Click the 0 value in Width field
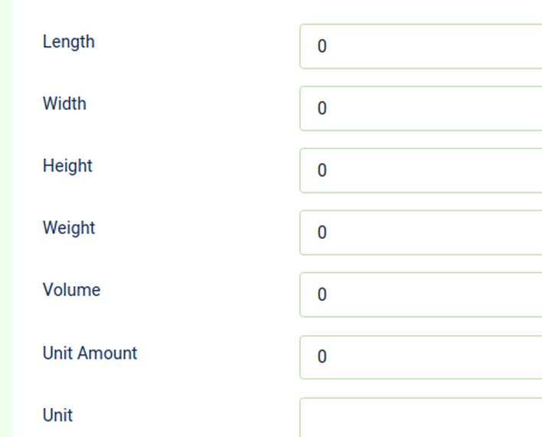 pyautogui.click(x=322, y=109)
